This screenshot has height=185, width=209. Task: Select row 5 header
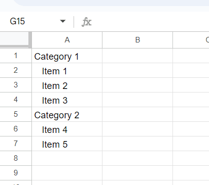pyautogui.click(x=16, y=114)
